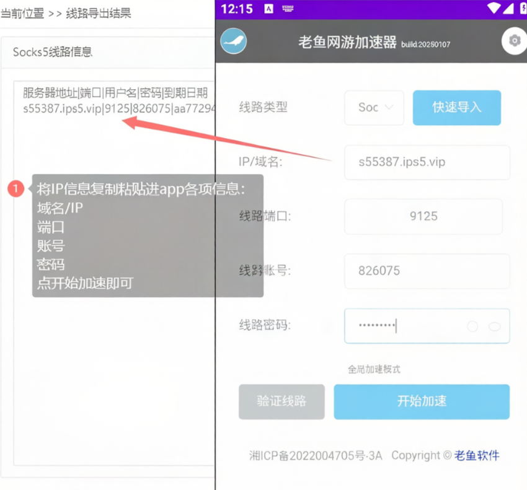Toggle password visibility eye icon
Image resolution: width=527 pixels, height=490 pixels.
pyautogui.click(x=494, y=326)
